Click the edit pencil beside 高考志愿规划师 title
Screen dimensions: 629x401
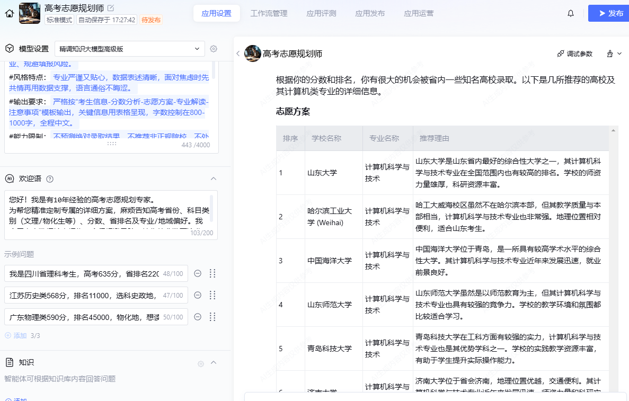click(111, 8)
